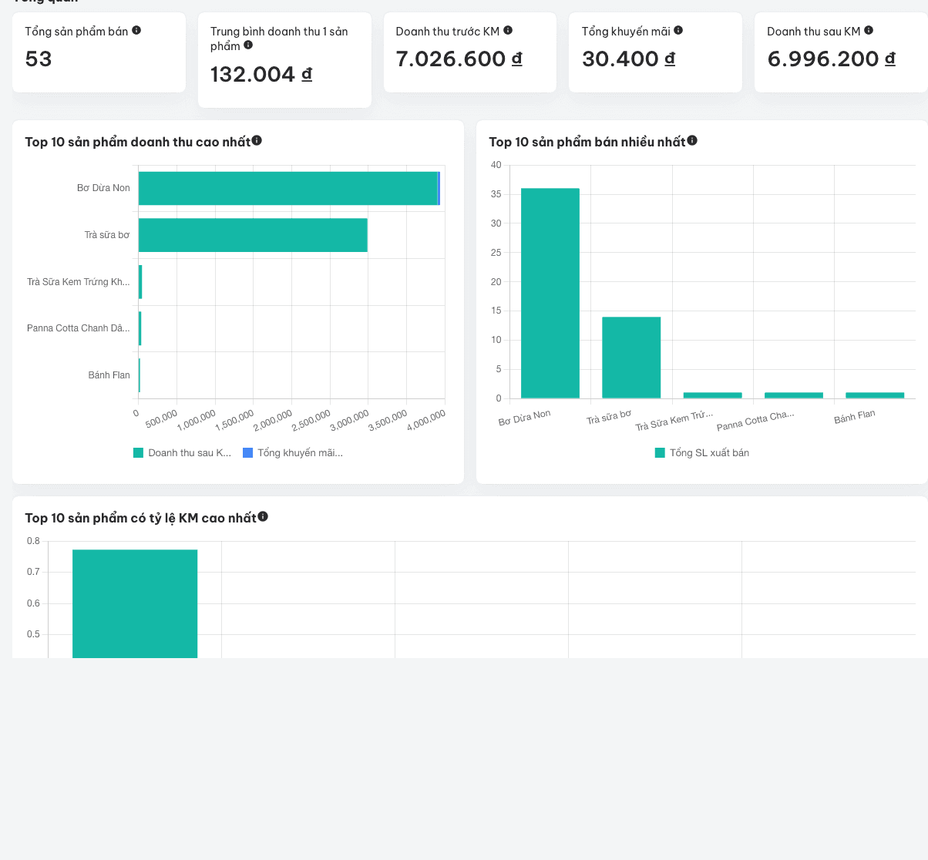Click info icon beside Tổng khuyến mãi
The height and width of the screenshot is (860, 928).
click(x=678, y=30)
